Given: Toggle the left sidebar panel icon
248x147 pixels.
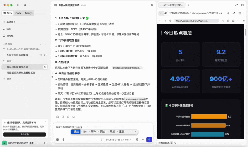Looking at the screenshot, I should point(18,5).
